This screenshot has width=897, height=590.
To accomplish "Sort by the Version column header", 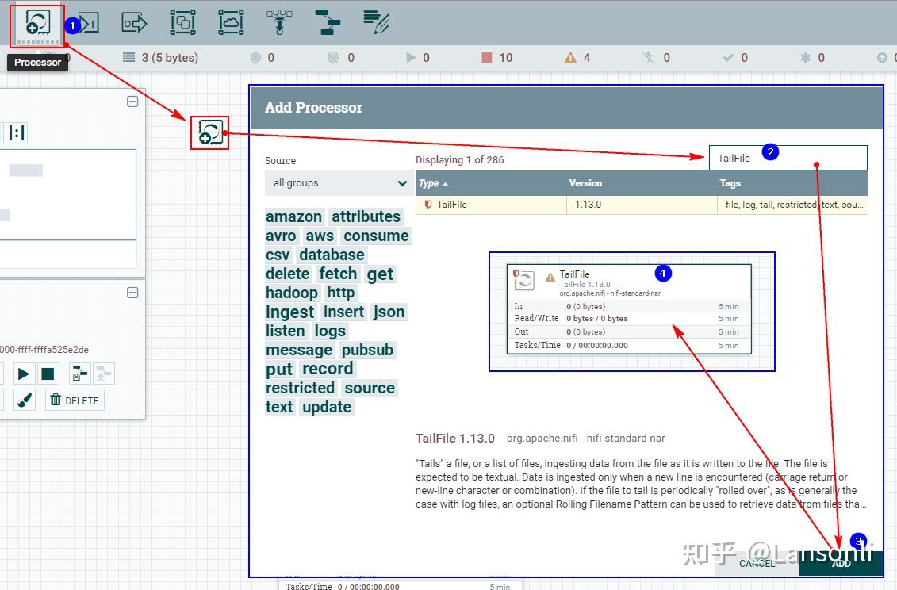I will 585,183.
